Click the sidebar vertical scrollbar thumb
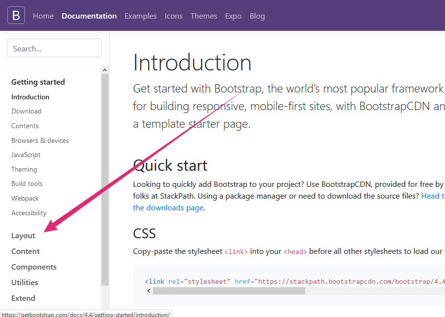This screenshot has height=317, width=445. coord(105,180)
